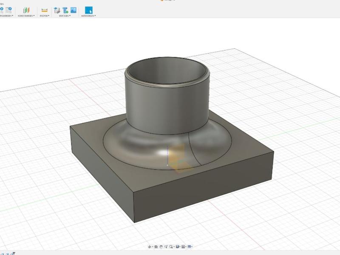Click the insert with green plus icon
Image resolution: width=340 pixels, height=255 pixels.
(65, 10)
